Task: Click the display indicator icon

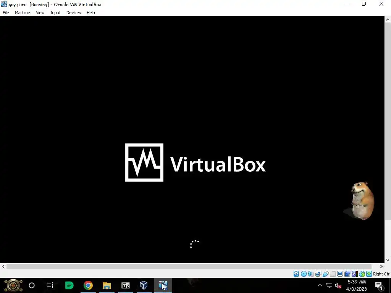Action: [x=340, y=274]
